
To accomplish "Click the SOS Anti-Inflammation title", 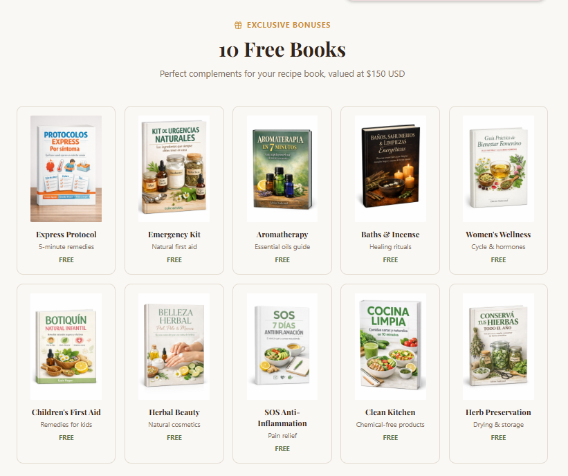I will [x=282, y=418].
